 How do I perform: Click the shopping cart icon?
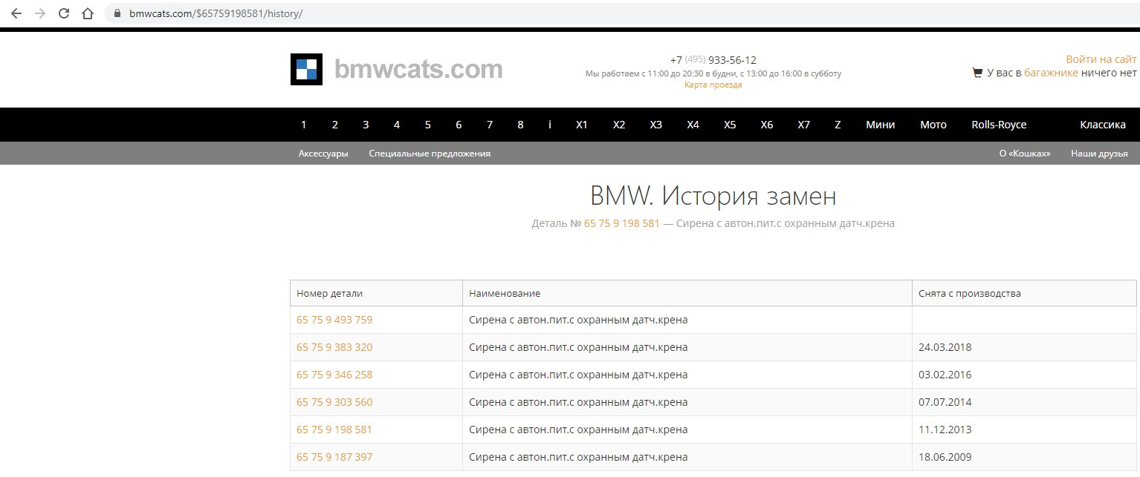click(977, 73)
